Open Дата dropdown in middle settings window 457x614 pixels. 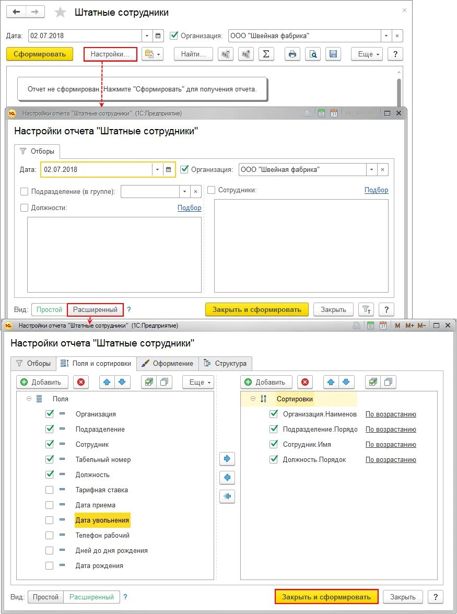[157, 169]
